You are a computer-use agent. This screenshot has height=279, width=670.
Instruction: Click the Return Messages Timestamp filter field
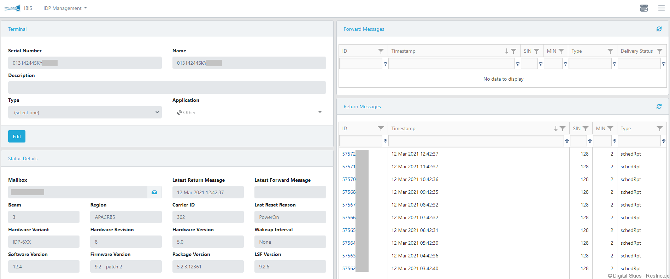[476, 141]
